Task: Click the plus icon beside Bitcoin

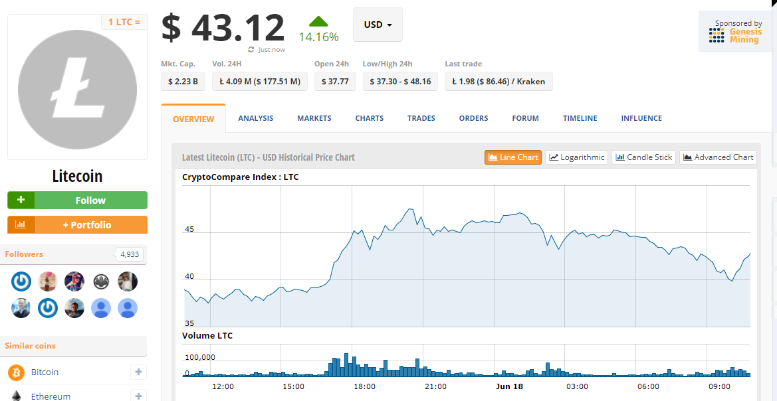Action: 138,372
